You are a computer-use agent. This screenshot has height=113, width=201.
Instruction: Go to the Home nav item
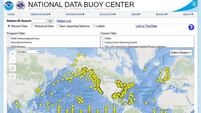tap(11, 14)
